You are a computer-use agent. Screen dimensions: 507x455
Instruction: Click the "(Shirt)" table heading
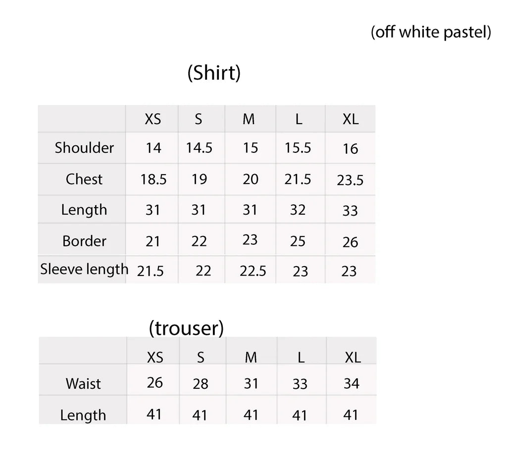(x=214, y=73)
